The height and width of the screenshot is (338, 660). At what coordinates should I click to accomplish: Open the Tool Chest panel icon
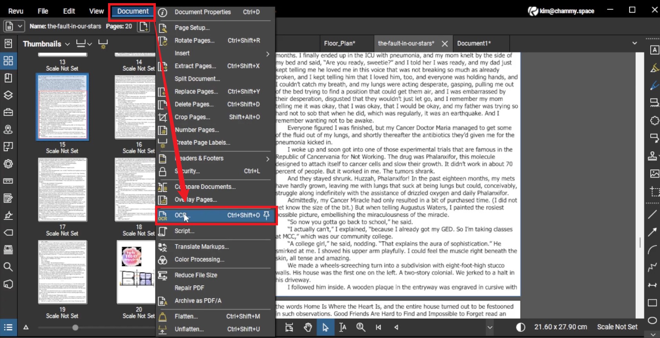(x=8, y=112)
